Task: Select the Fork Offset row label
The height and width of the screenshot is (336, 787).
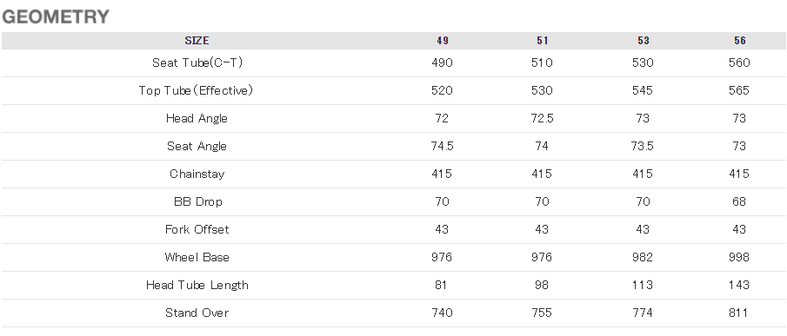Action: 197,229
